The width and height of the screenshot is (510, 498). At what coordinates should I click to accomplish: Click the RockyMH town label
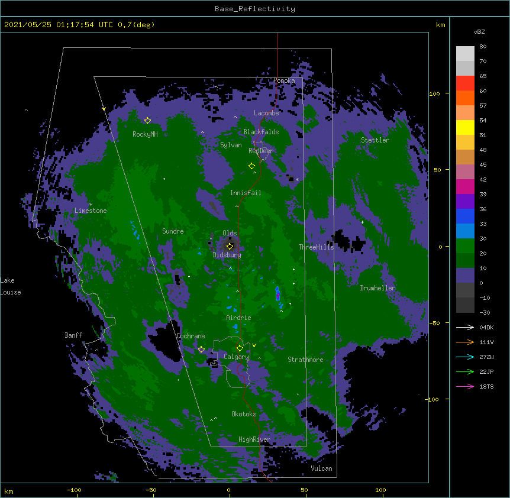[x=145, y=134]
